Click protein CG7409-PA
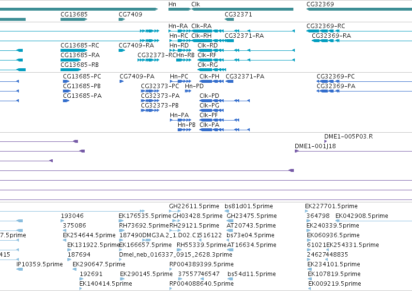This screenshot has height=291, width=412. coord(122,81)
